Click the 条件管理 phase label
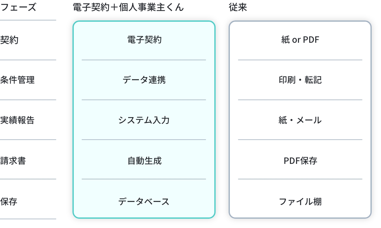The width and height of the screenshot is (381, 228). pyautogui.click(x=17, y=80)
